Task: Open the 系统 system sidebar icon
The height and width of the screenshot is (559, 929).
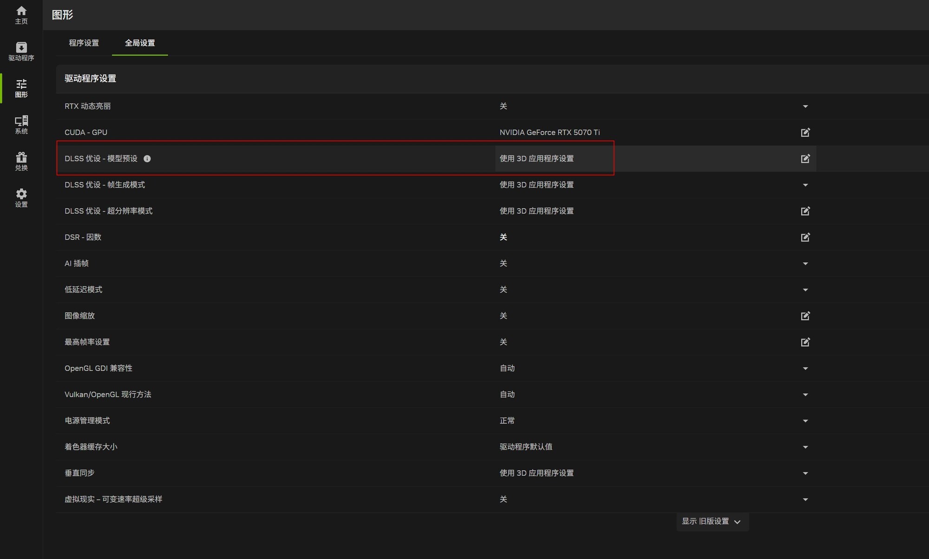Action: pyautogui.click(x=21, y=125)
